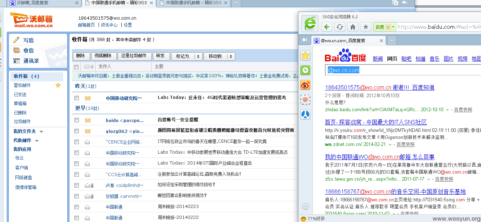Open the 移动到 dropdown
Viewport: 481px width, 222px height.
pos(219,56)
